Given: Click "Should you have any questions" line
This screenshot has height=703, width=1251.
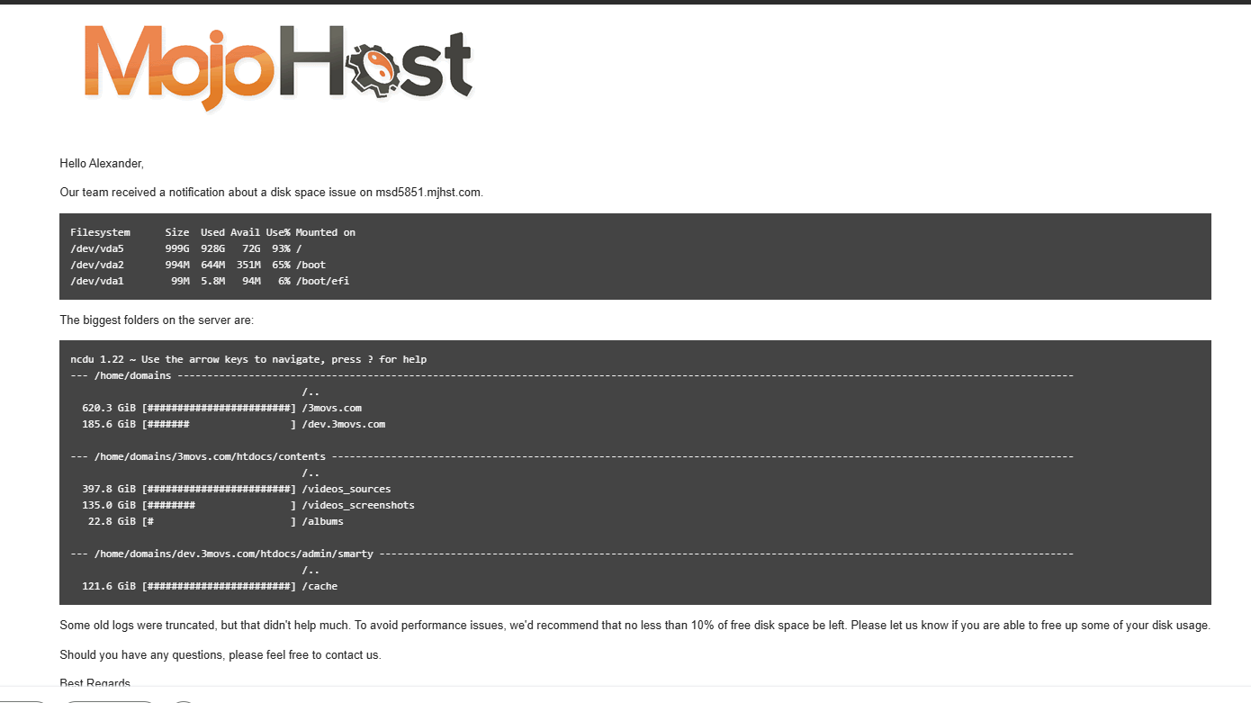Looking at the screenshot, I should pyautogui.click(x=220, y=654).
